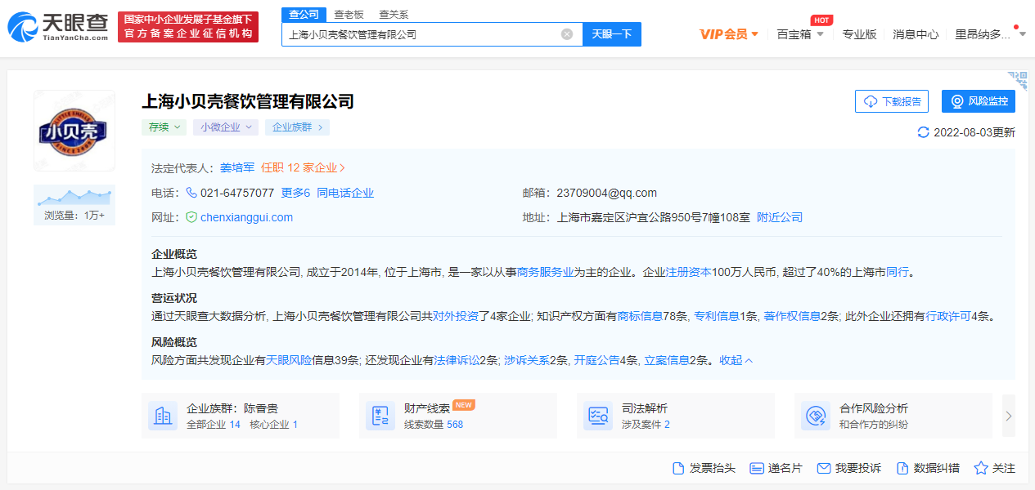Click the 发票抬头 document icon
This screenshot has width=1035, height=490.
[677, 468]
